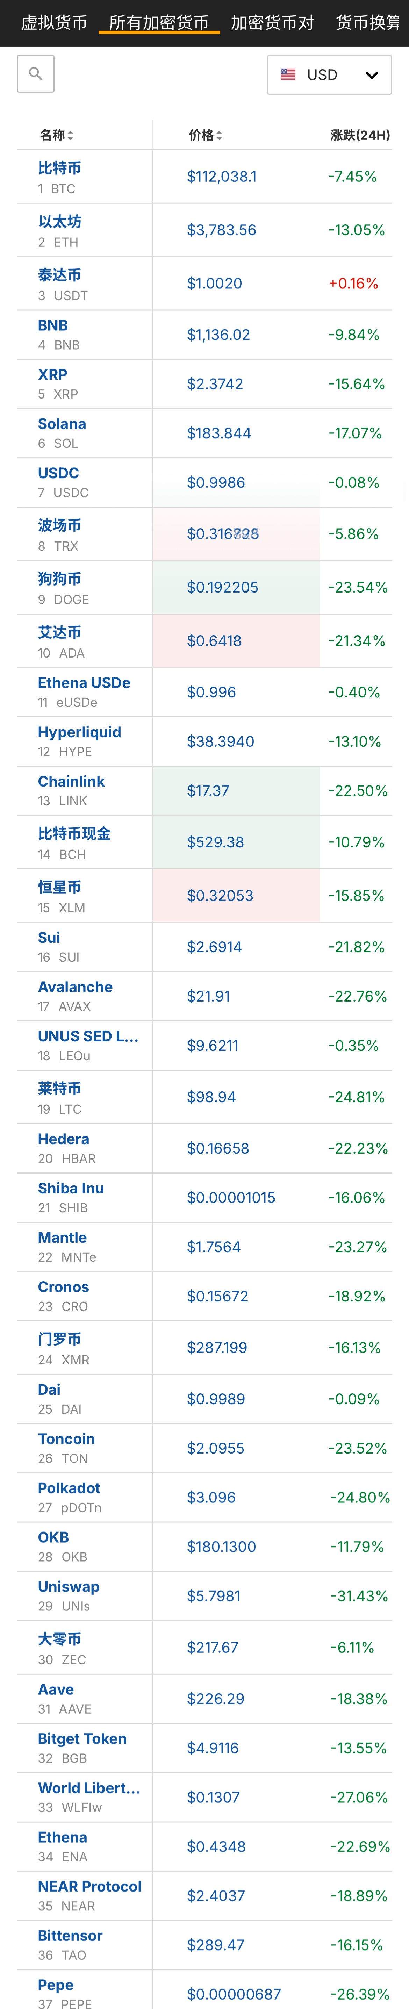Open the search magnifier icon
The image size is (409, 2009).
[x=35, y=74]
